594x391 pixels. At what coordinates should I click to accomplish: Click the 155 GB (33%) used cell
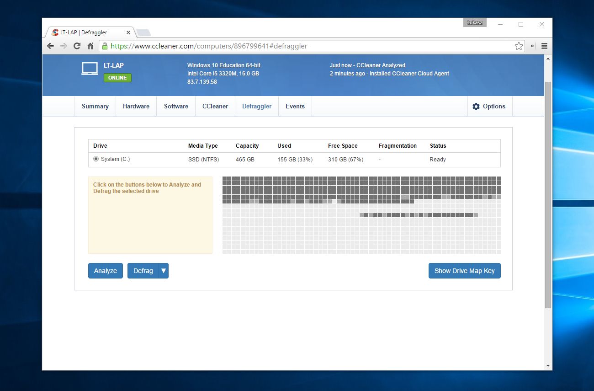[x=295, y=160]
